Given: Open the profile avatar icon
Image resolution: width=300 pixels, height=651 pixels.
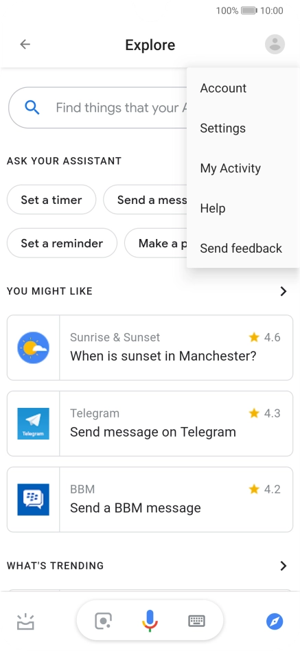Looking at the screenshot, I should (275, 44).
